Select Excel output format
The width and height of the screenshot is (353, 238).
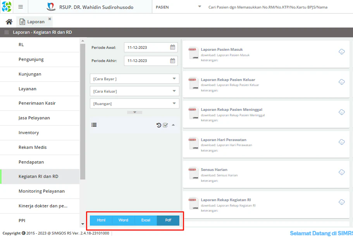click(146, 220)
